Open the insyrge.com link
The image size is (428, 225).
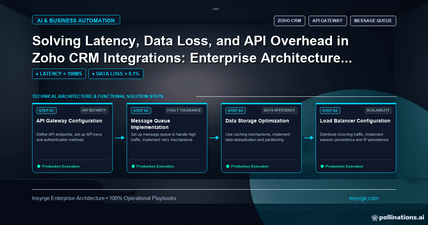click(x=364, y=198)
